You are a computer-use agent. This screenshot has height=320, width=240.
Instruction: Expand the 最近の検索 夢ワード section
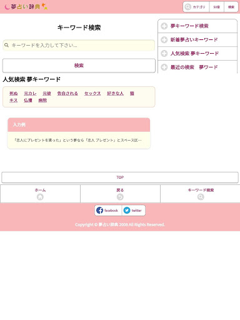(197, 67)
